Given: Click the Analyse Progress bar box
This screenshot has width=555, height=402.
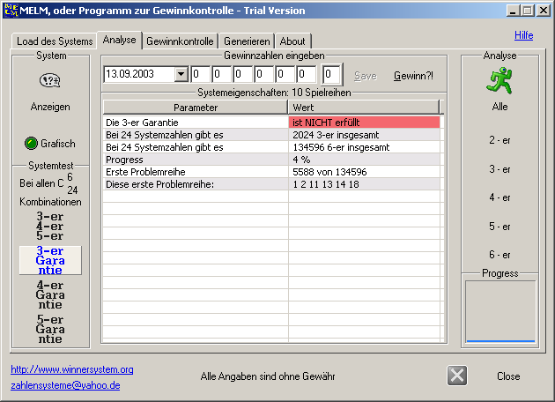Looking at the screenshot, I should click(500, 312).
